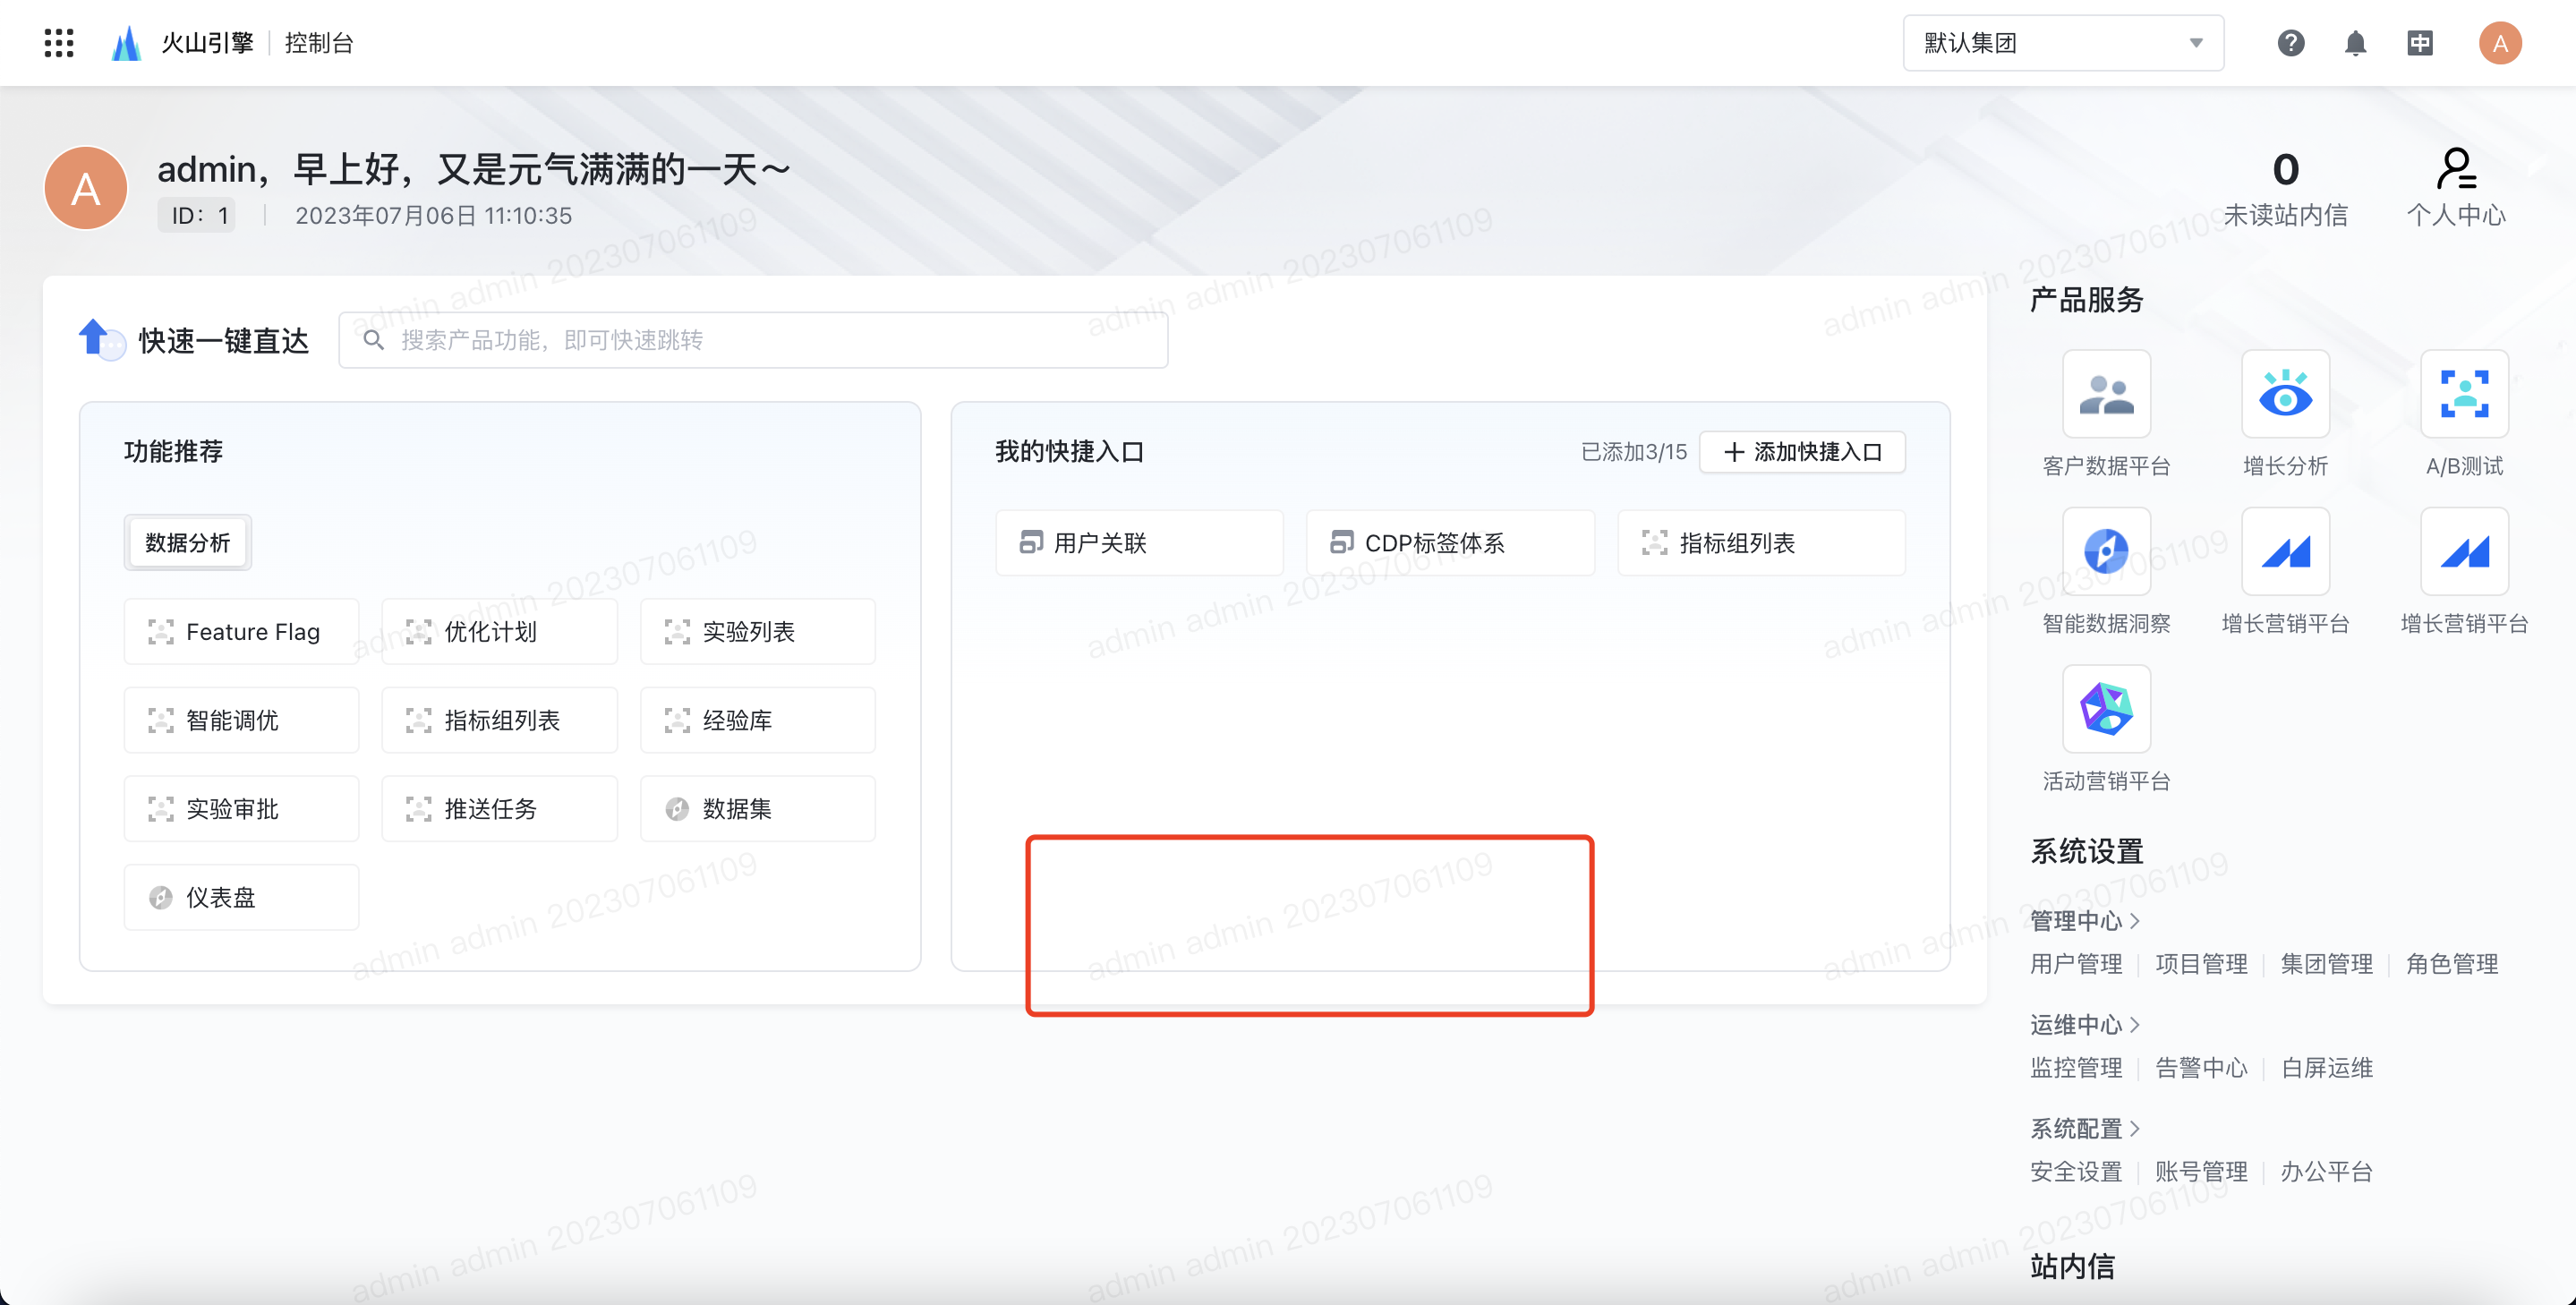
Task: Click the help question mark icon
Action: 2290,43
